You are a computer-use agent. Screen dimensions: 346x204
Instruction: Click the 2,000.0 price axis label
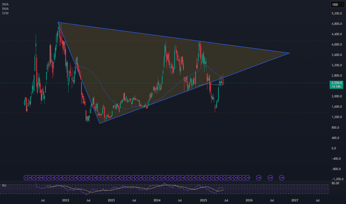pyautogui.click(x=336, y=96)
